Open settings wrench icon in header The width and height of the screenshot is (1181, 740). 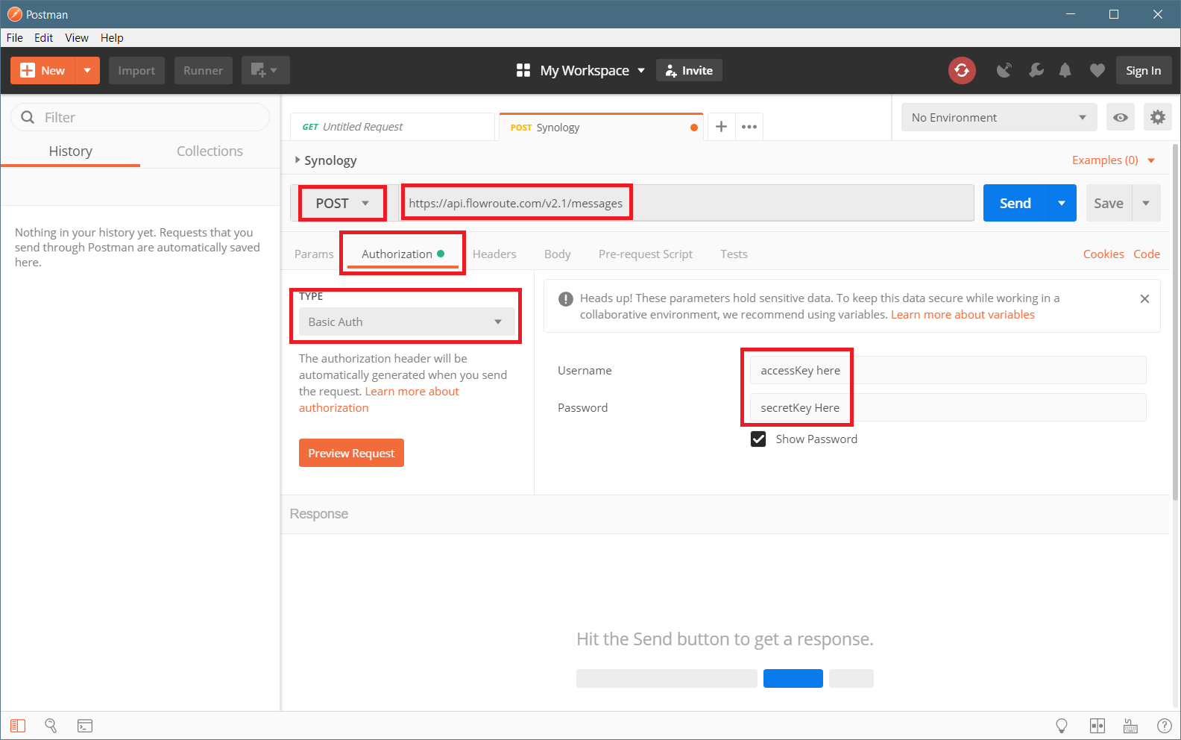[1036, 70]
